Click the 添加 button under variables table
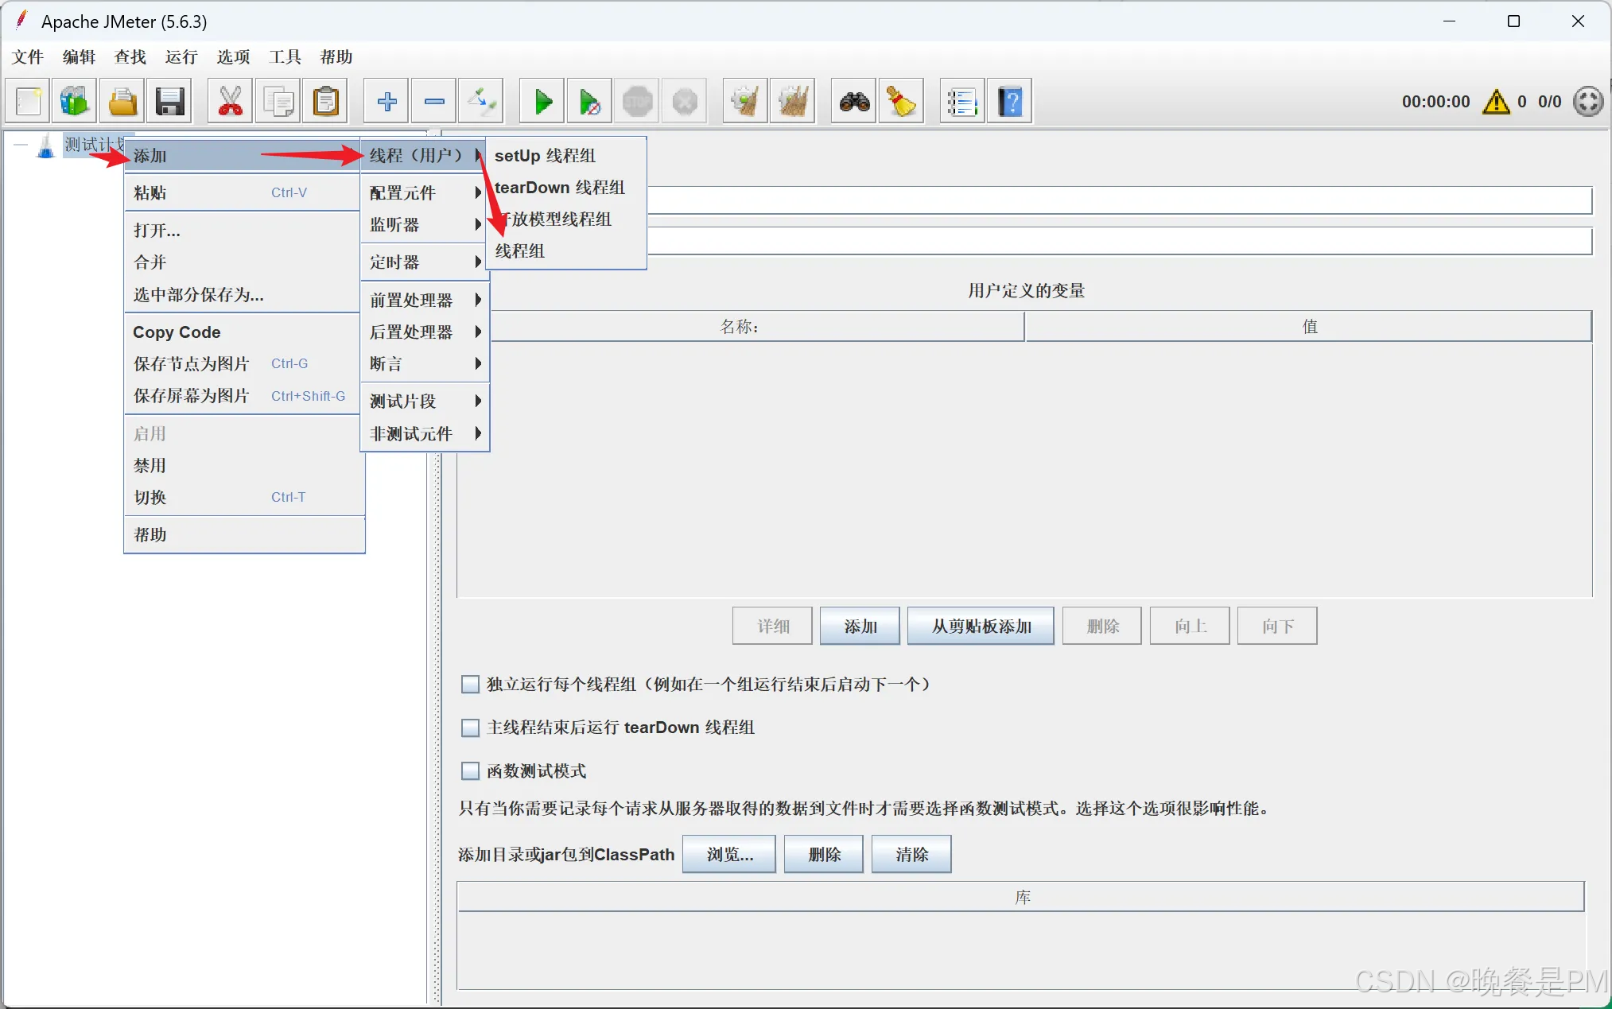Screen dimensions: 1612x1009 (860, 627)
